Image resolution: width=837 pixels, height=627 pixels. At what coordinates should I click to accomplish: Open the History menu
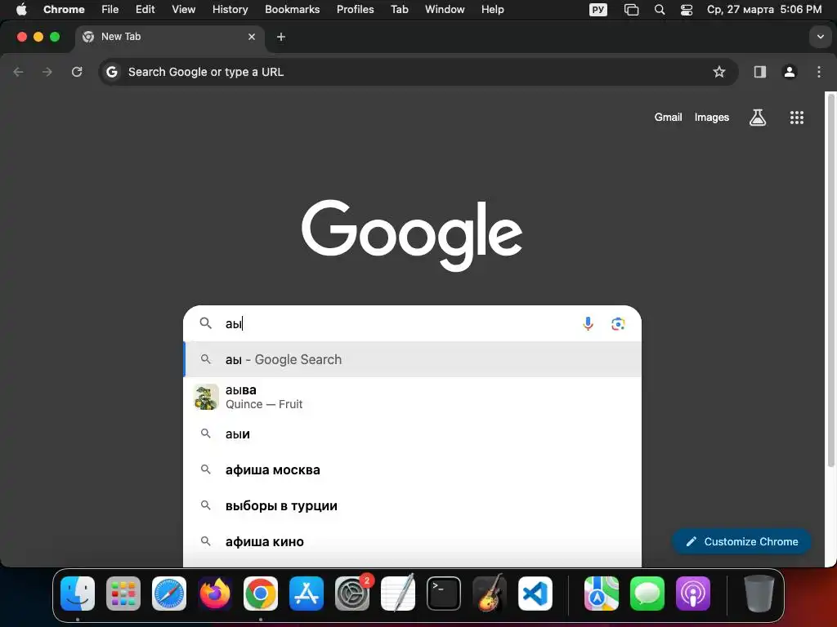tap(230, 10)
